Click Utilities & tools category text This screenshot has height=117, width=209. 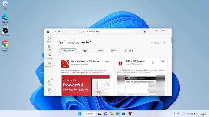tap(137, 64)
